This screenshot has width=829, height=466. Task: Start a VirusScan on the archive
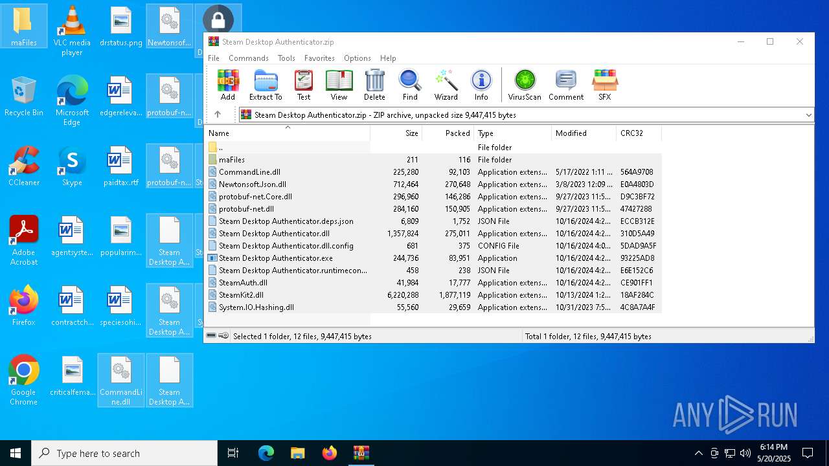pyautogui.click(x=525, y=85)
